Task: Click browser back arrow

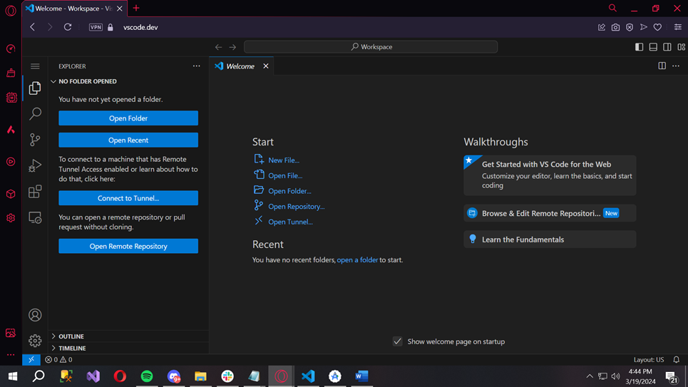Action: pos(33,27)
